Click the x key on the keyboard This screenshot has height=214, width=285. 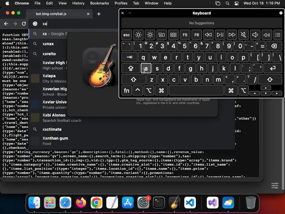(x=163, y=79)
